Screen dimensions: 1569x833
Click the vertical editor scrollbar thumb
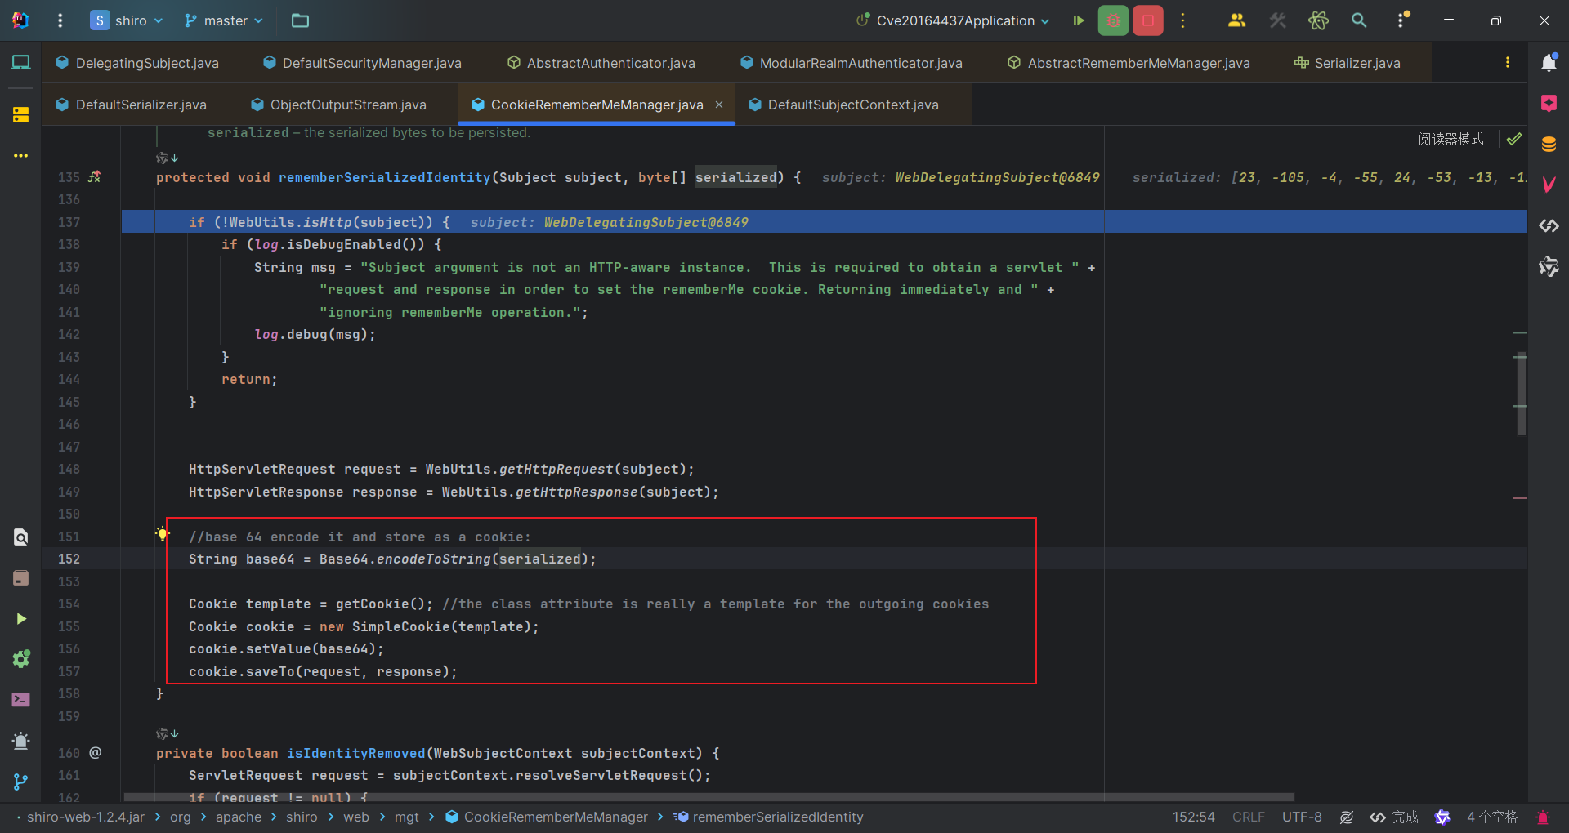(1521, 394)
